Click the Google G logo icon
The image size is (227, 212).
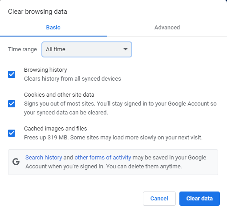point(16,162)
